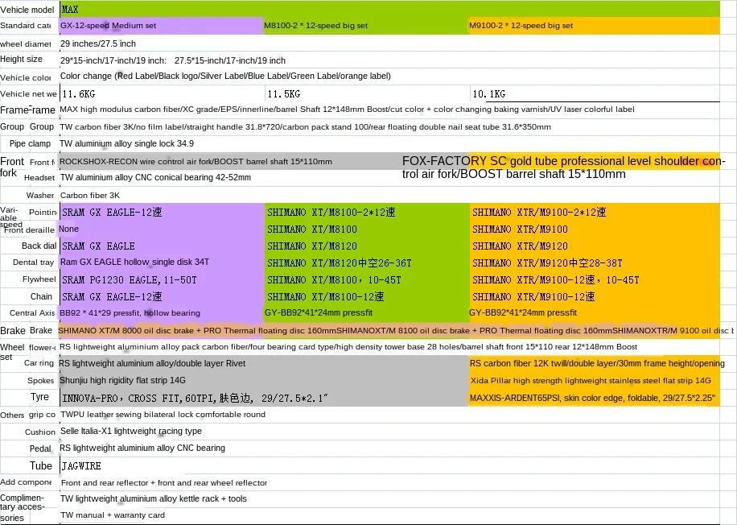Viewport: 737px width, 525px height.
Task: Select the SHIMANO XTR/M9100-12速 chain cell
Action: [x=595, y=297]
